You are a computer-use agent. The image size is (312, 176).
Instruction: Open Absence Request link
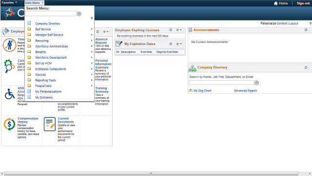pos(101,41)
